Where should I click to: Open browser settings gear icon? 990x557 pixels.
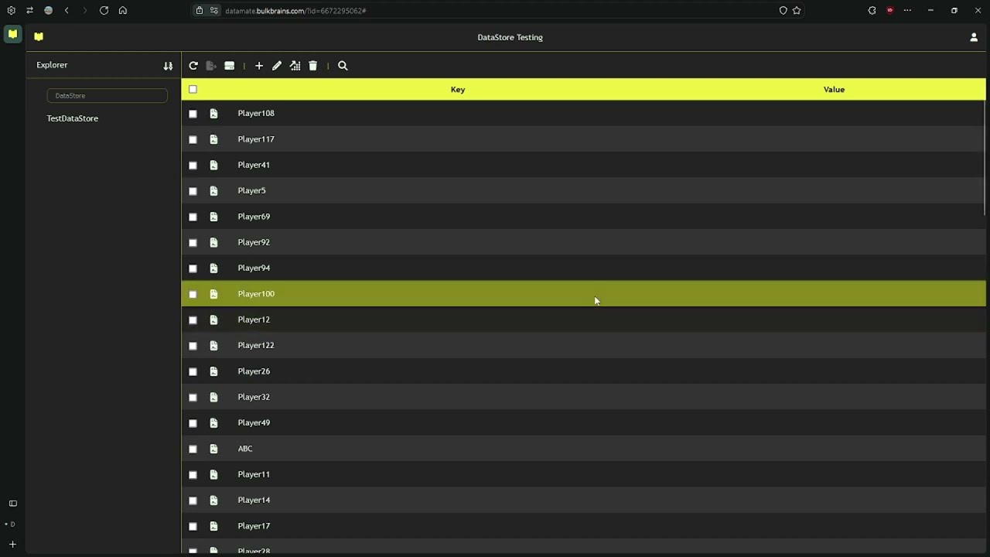pyautogui.click(x=11, y=11)
